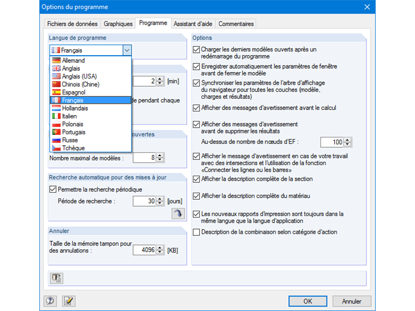Click the reset default settings icon button
Viewport: 415px width, 311px height.
56,278
